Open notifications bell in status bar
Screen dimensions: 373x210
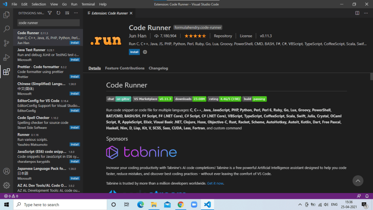click(x=367, y=196)
